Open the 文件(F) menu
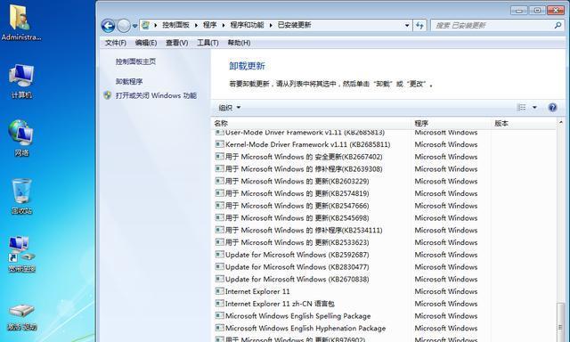570x342 pixels. [x=115, y=43]
